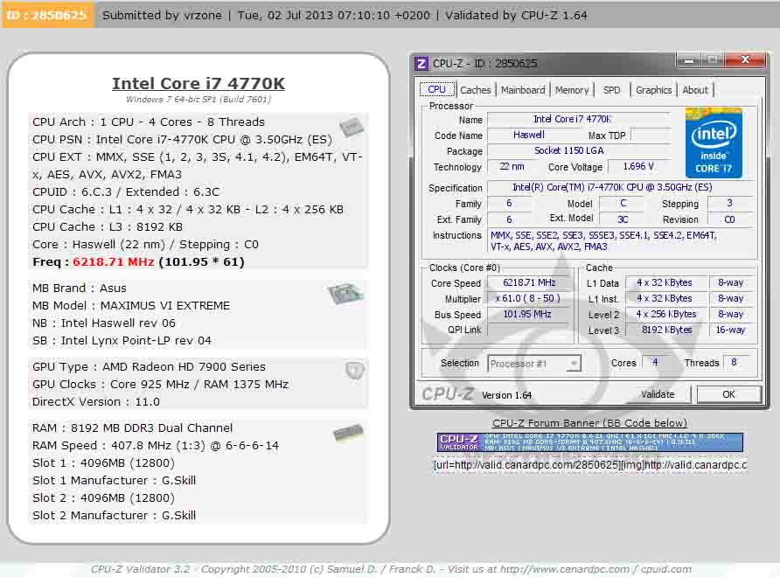780x577 pixels.
Task: Click the CPU chip icon in CPU section
Action: tap(352, 127)
